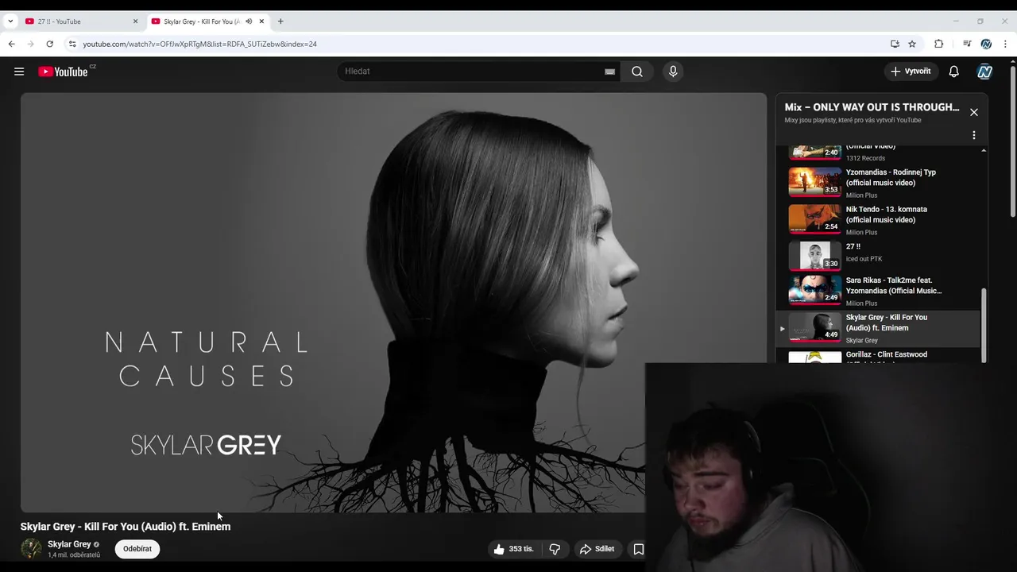Click the search magnifier button
This screenshot has height=572, width=1017.
point(637,71)
